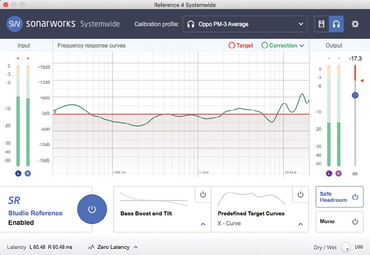Click the headphone icon in the calibration profile box
370x255 pixels.
pos(191,24)
